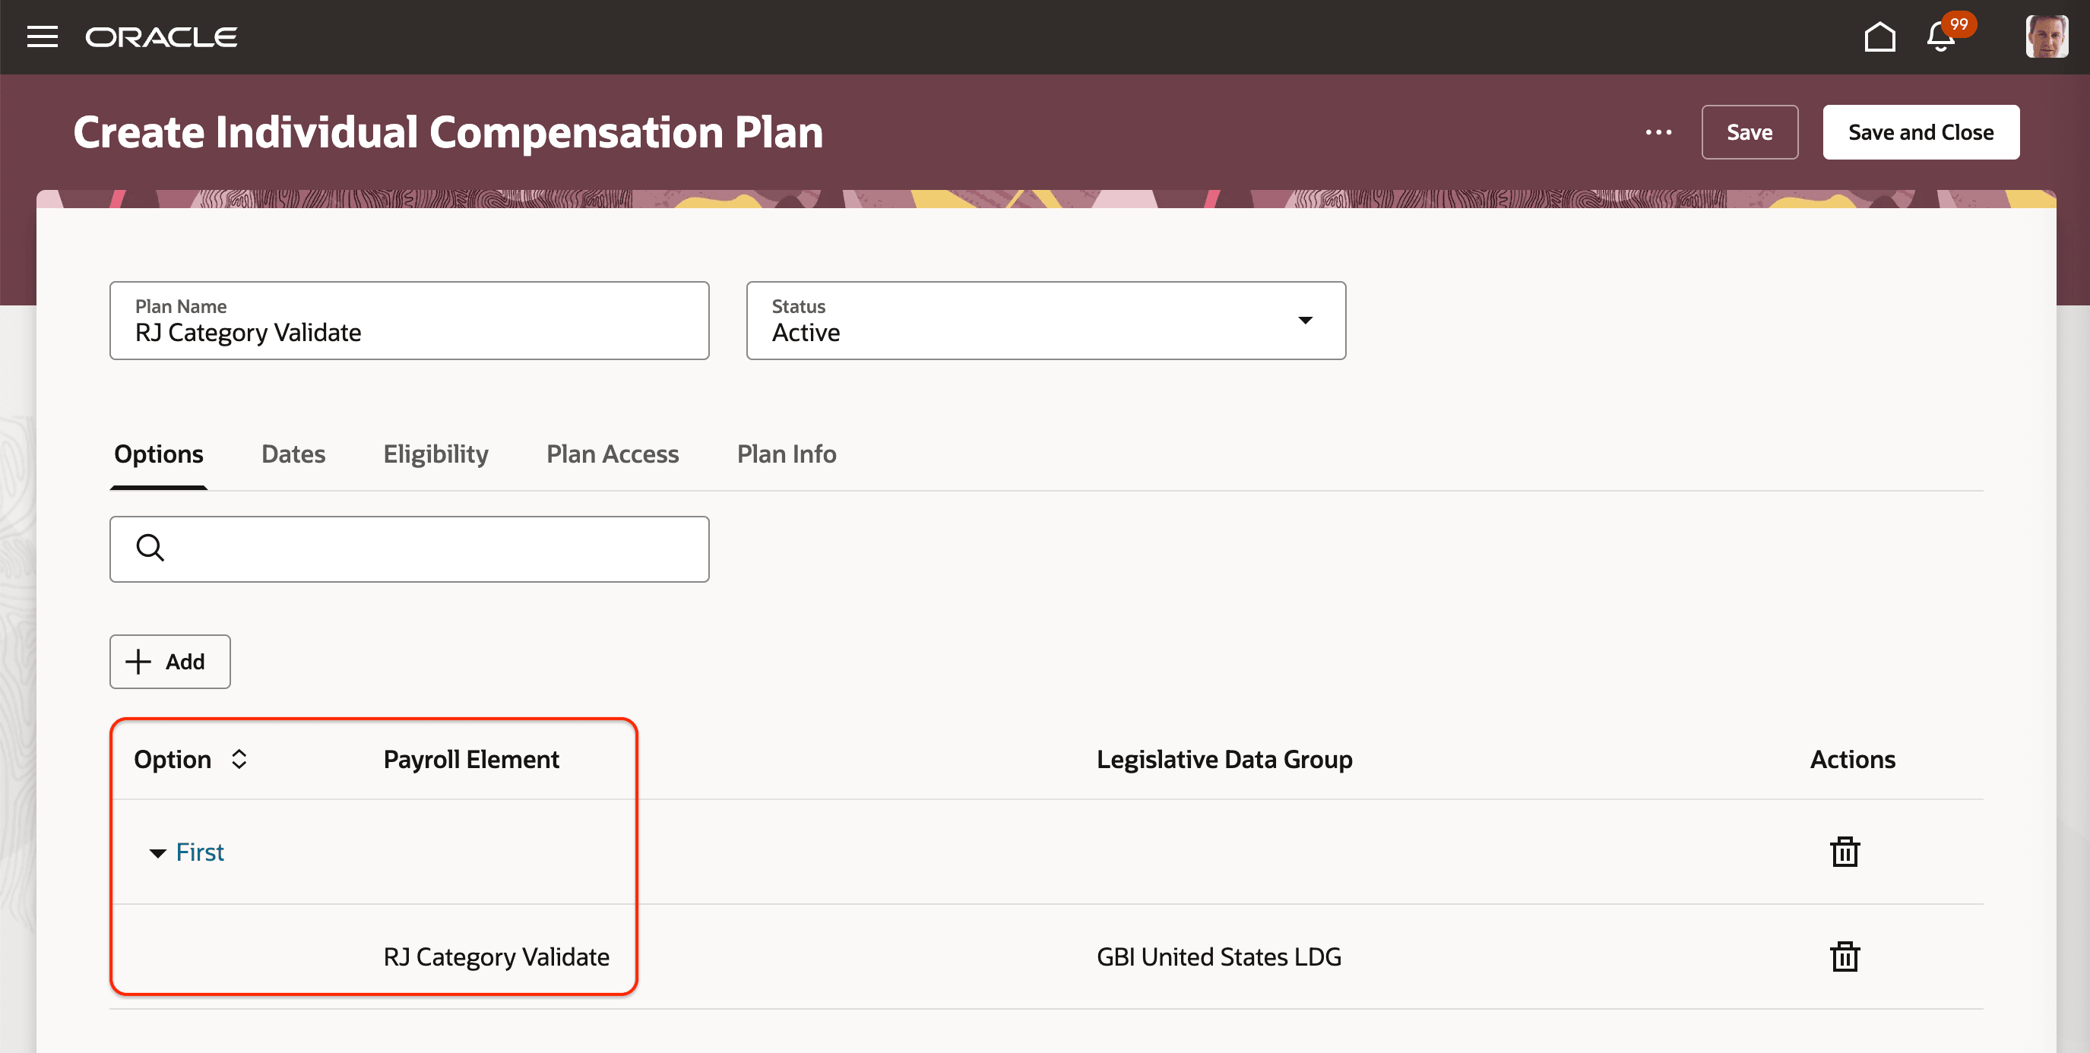Screen dimensions: 2090x1053
Task: Open the user profile avatar
Action: tap(2045, 37)
